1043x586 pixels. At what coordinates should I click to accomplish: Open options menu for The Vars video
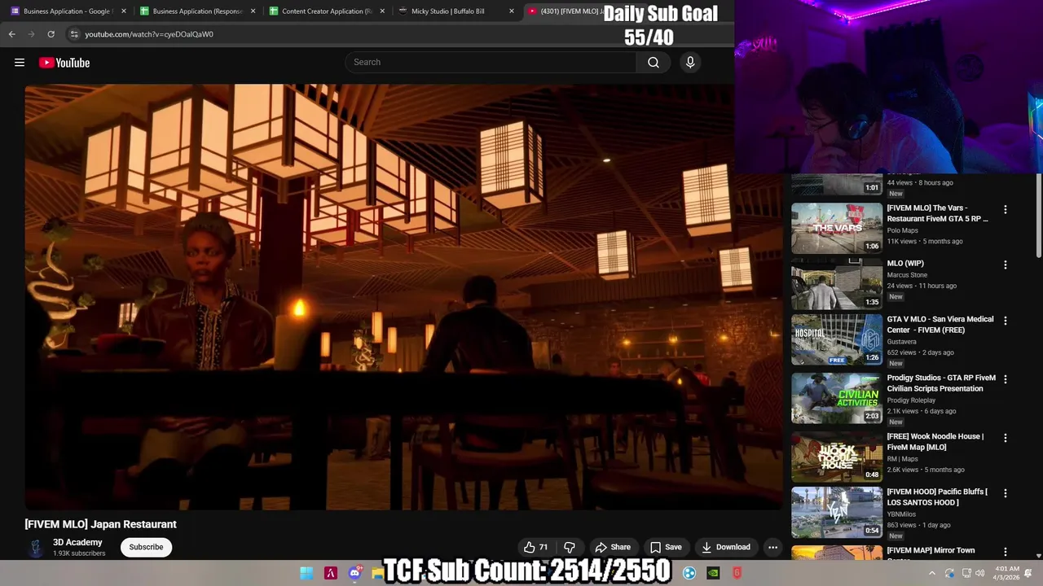(1005, 209)
